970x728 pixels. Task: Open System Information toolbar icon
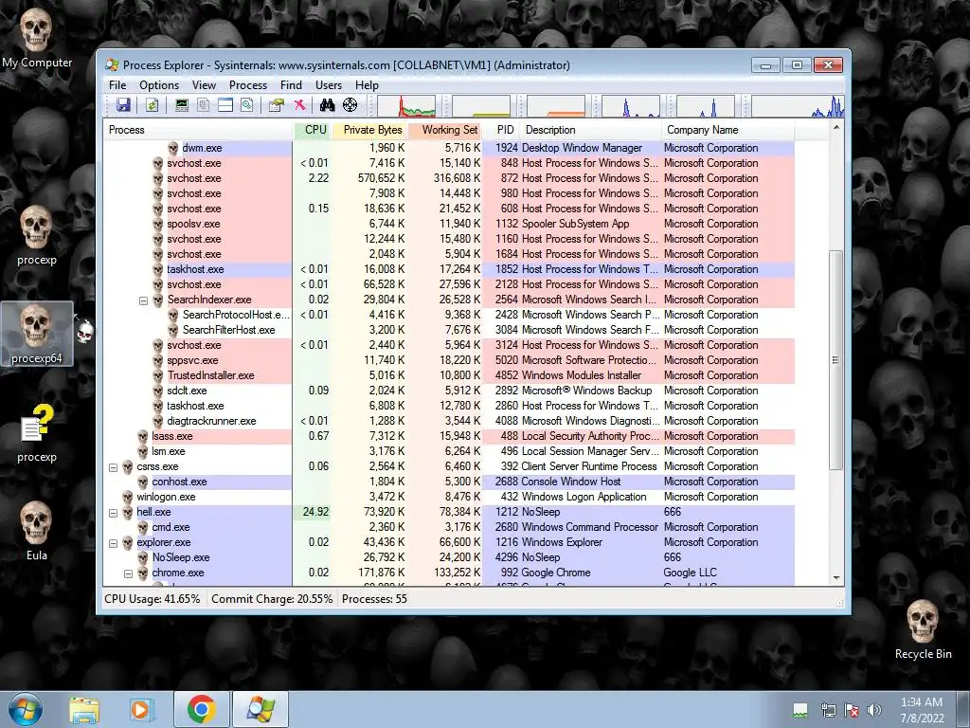pyautogui.click(x=181, y=105)
